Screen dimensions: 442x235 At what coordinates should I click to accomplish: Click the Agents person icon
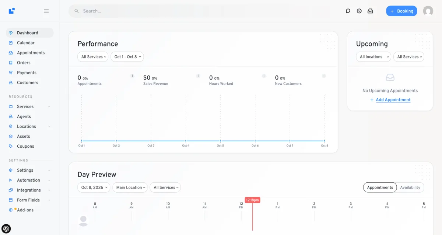tap(11, 116)
